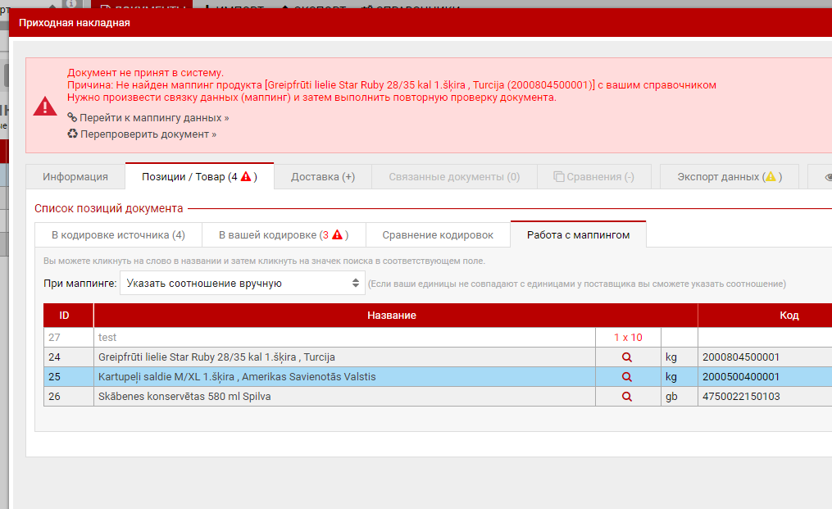Viewport: 832px width, 509px height.
Task: Select the 'В вашей кодировке (3)' subtab
Action: (283, 235)
